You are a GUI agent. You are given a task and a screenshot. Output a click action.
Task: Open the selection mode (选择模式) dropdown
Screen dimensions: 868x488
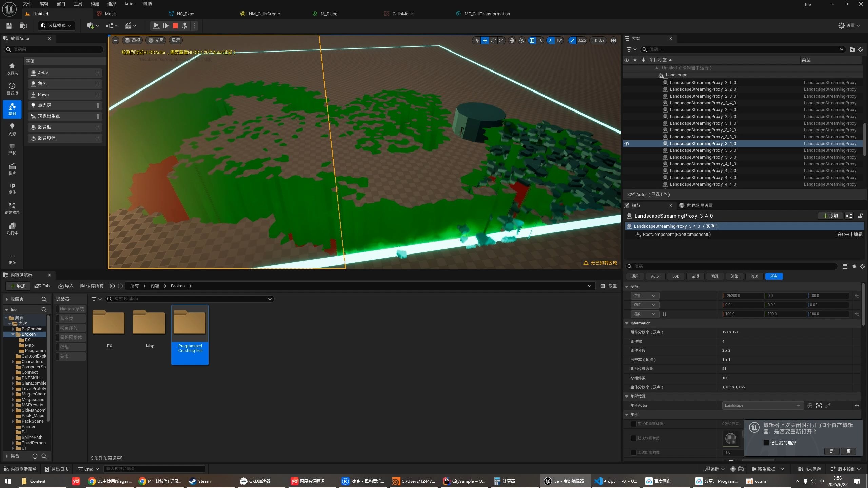coord(56,26)
